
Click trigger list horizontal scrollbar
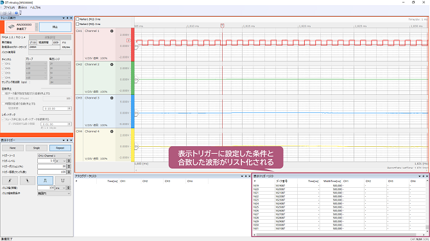click(x=338, y=235)
